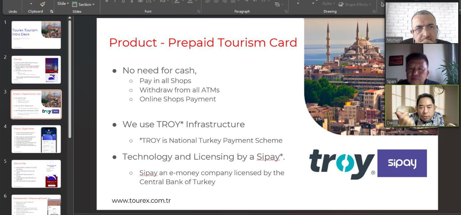Expand the Slide dropdown in the ribbon
461x215 pixels.
[63, 4]
